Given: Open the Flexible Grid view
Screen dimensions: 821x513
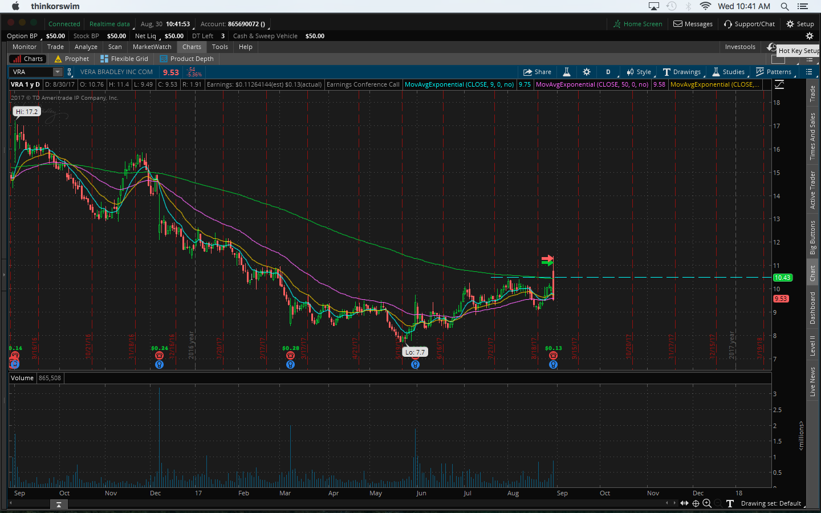Looking at the screenshot, I should click(124, 59).
